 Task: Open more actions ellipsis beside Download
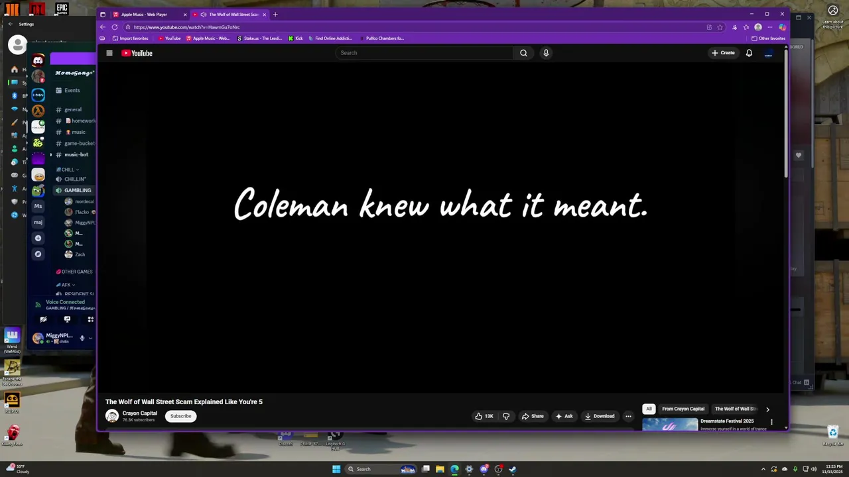628,416
